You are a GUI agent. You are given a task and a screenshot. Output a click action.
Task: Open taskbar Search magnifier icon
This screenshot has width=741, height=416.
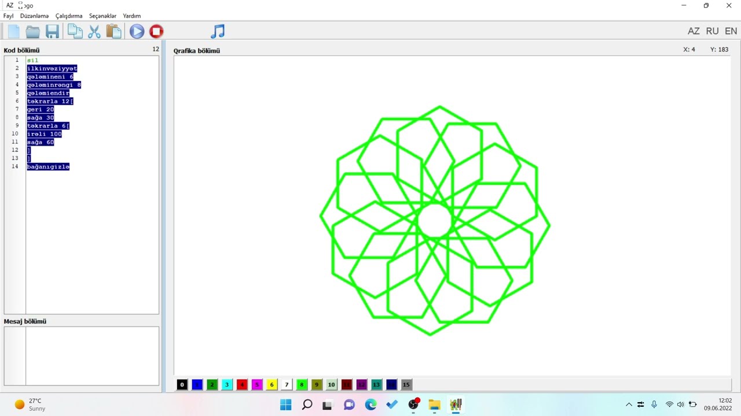pyautogui.click(x=307, y=404)
